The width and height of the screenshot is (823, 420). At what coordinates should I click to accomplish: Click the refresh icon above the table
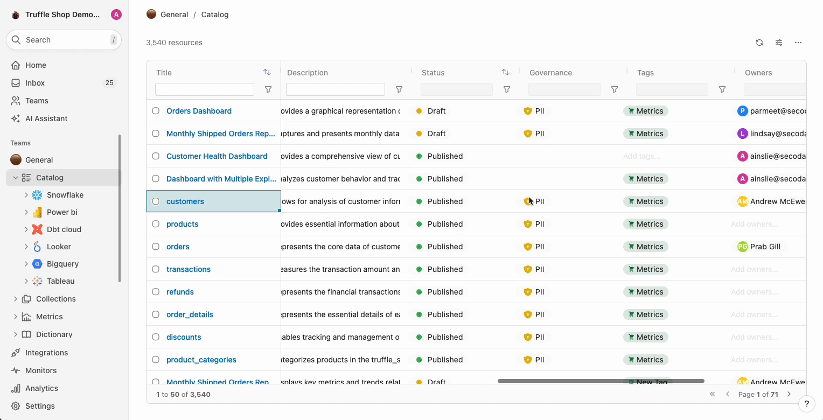759,43
